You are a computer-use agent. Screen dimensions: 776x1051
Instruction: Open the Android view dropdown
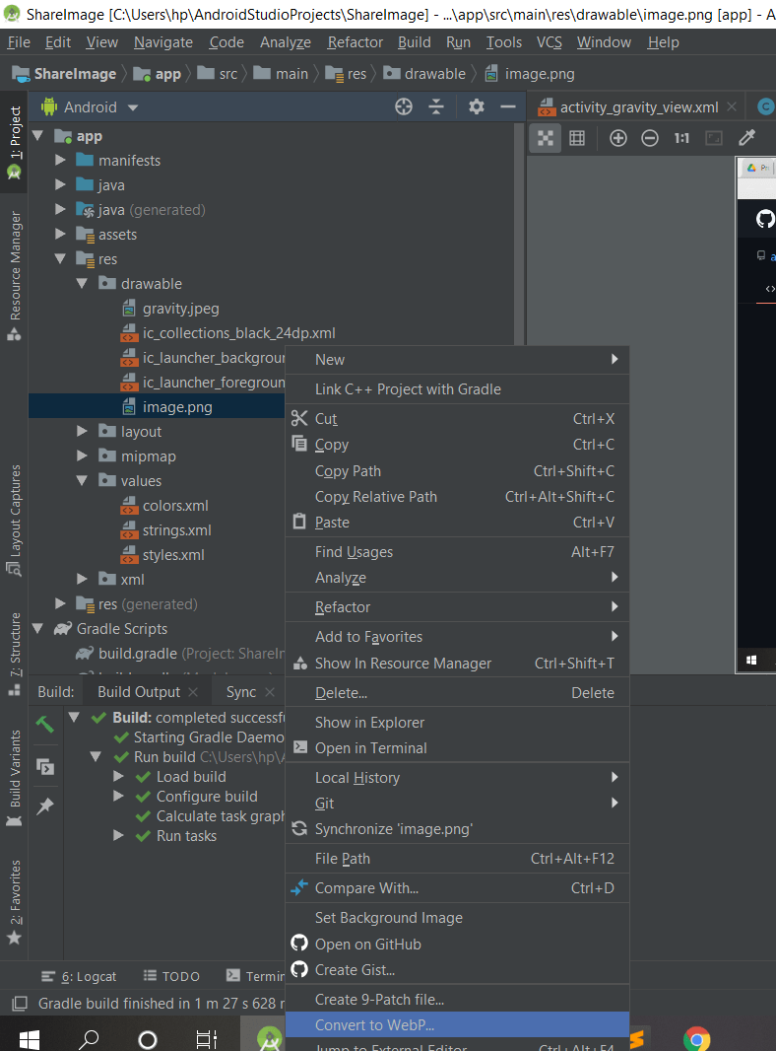point(133,107)
